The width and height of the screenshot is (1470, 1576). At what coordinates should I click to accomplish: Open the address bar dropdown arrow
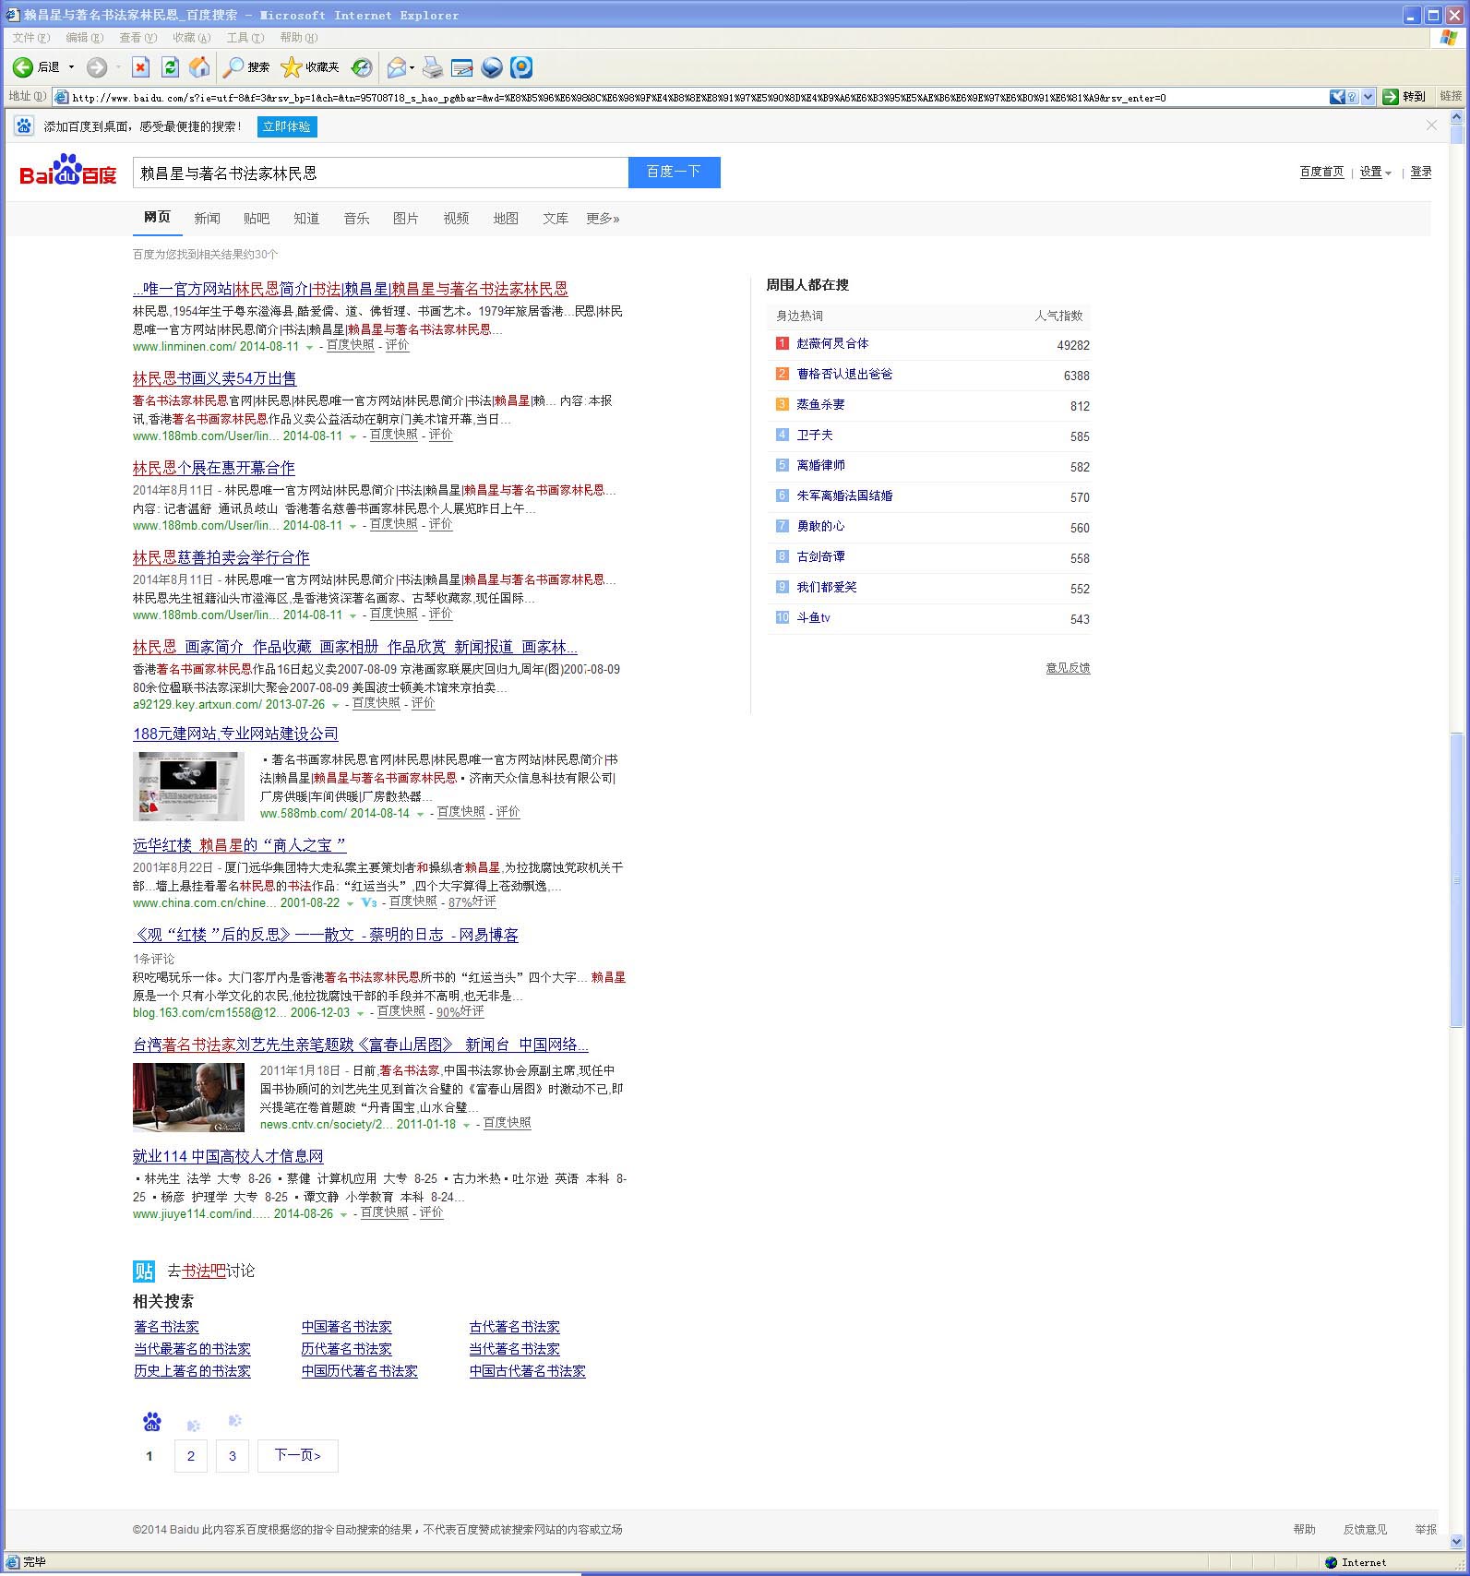click(1368, 97)
